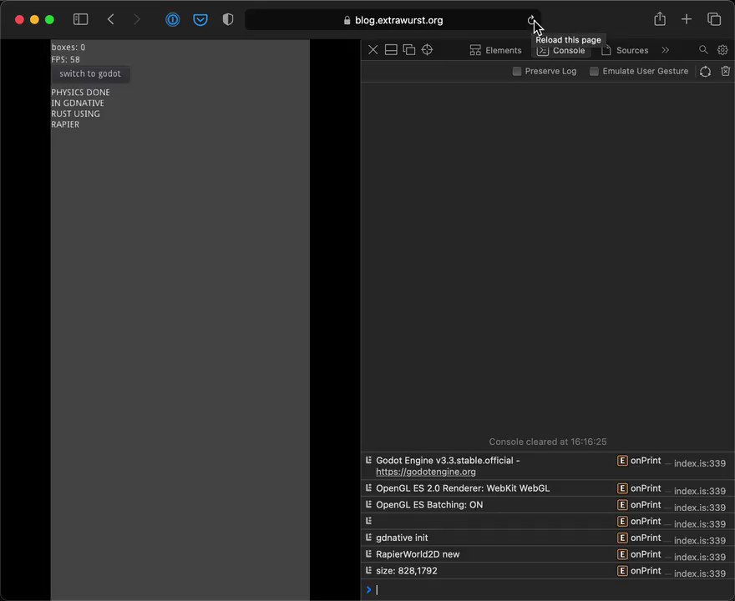Click the console reload circular arrow icon
The height and width of the screenshot is (601, 735).
[x=706, y=71]
